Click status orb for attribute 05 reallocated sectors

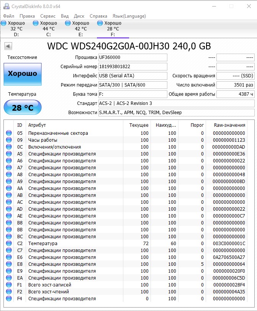[x=9, y=133]
